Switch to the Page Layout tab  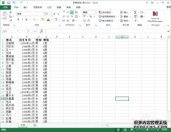tap(38, 8)
